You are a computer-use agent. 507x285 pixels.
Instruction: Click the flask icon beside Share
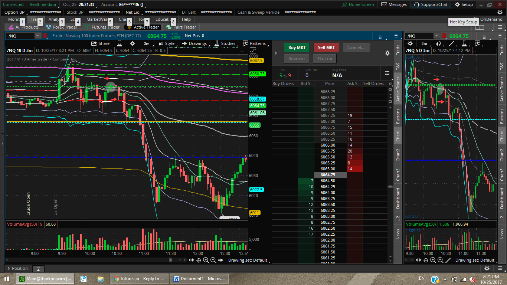click(120, 43)
